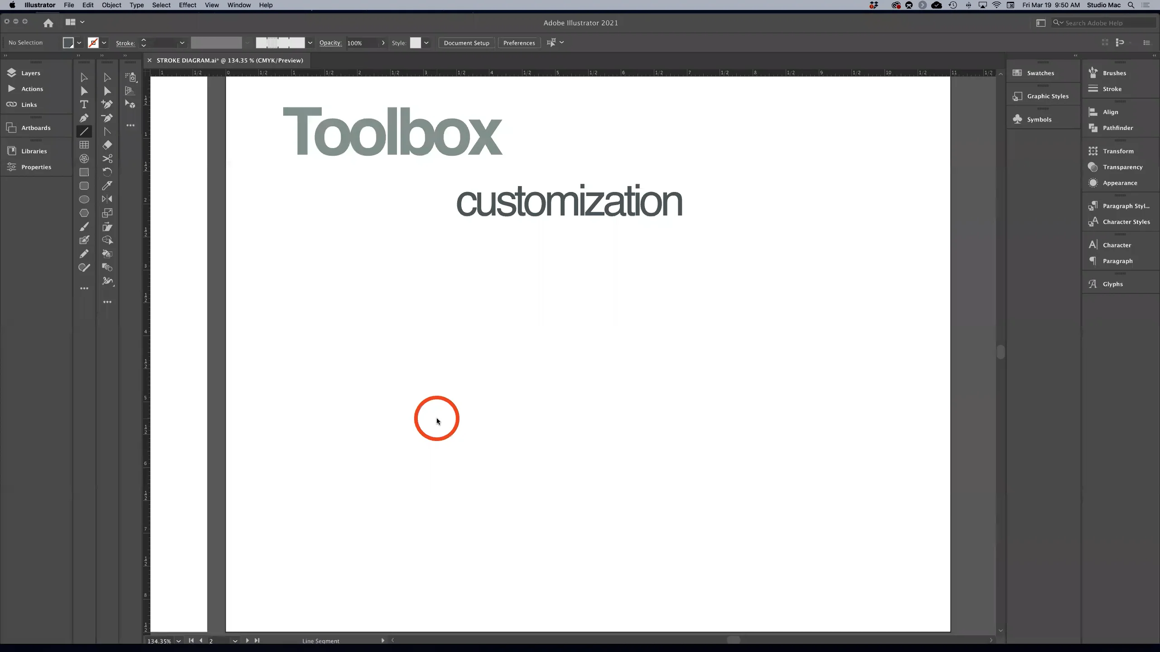Choose the Rotate tool
This screenshot has width=1160, height=652.
pos(107,172)
